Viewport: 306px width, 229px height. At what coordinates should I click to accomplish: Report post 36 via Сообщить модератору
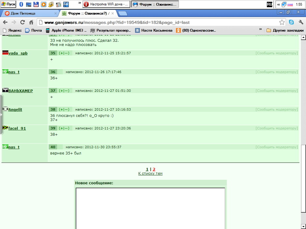pos(277,72)
